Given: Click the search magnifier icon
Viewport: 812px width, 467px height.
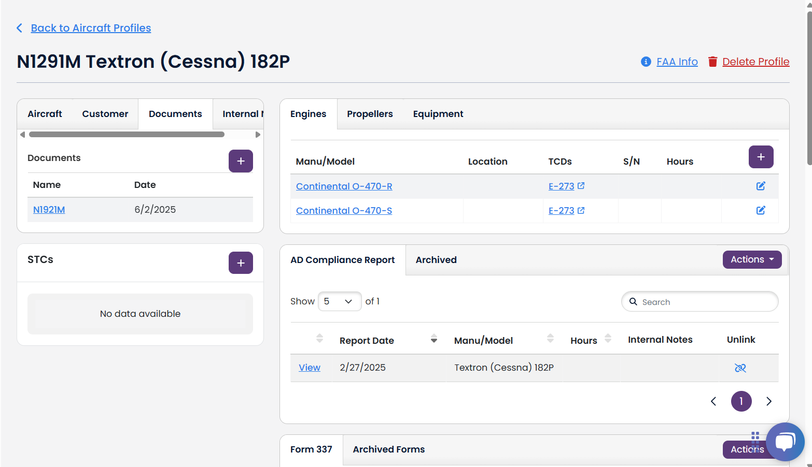Looking at the screenshot, I should tap(633, 301).
